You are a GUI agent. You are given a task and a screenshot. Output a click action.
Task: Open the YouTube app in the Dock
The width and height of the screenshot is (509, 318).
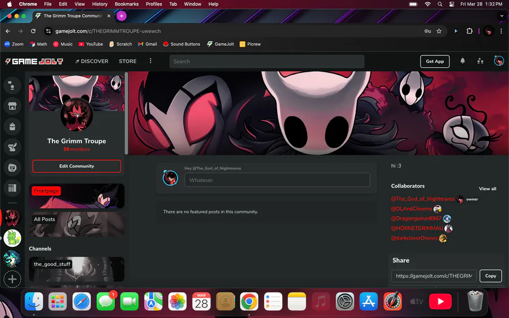pos(440,302)
